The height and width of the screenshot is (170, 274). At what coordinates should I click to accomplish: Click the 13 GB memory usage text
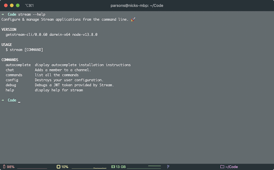[121, 167]
